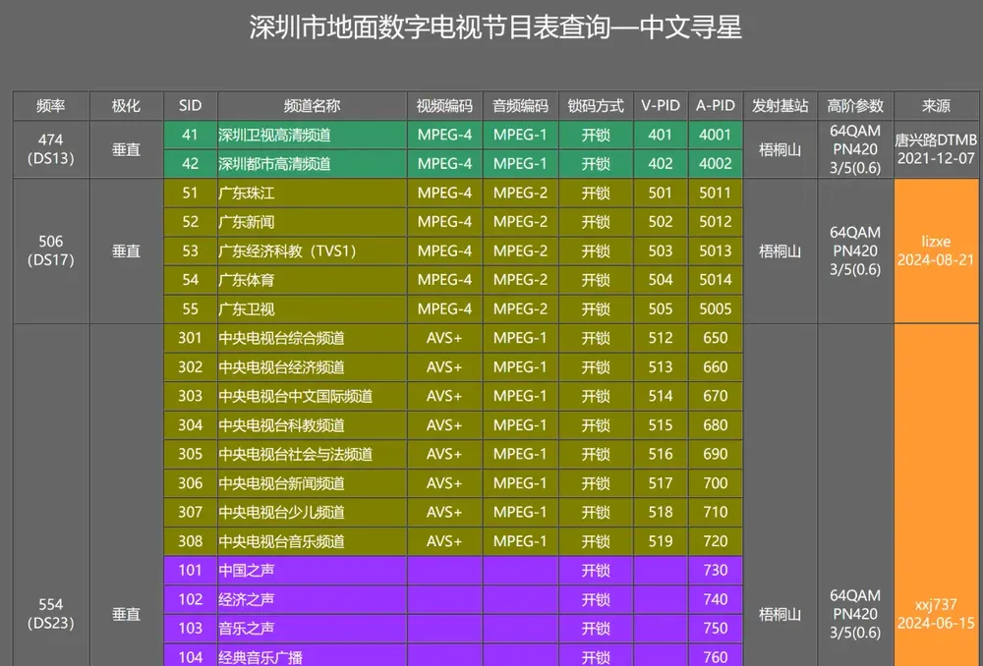Click the SID 301 cell
Viewport: 983px width, 666px height.
pyautogui.click(x=191, y=338)
